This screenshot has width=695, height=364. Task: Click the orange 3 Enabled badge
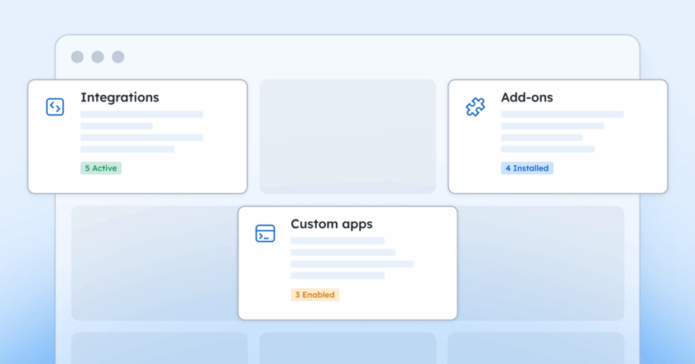tap(315, 295)
